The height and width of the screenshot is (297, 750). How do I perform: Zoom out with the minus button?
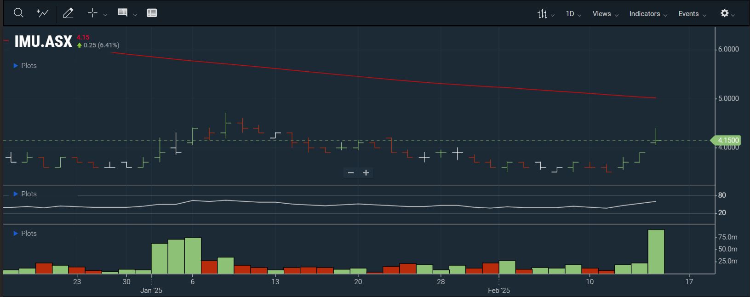tap(351, 173)
